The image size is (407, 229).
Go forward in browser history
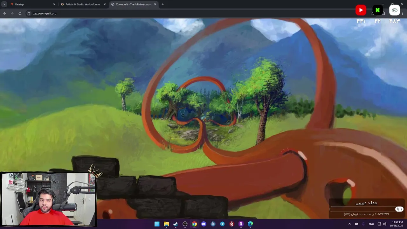[x=12, y=13]
